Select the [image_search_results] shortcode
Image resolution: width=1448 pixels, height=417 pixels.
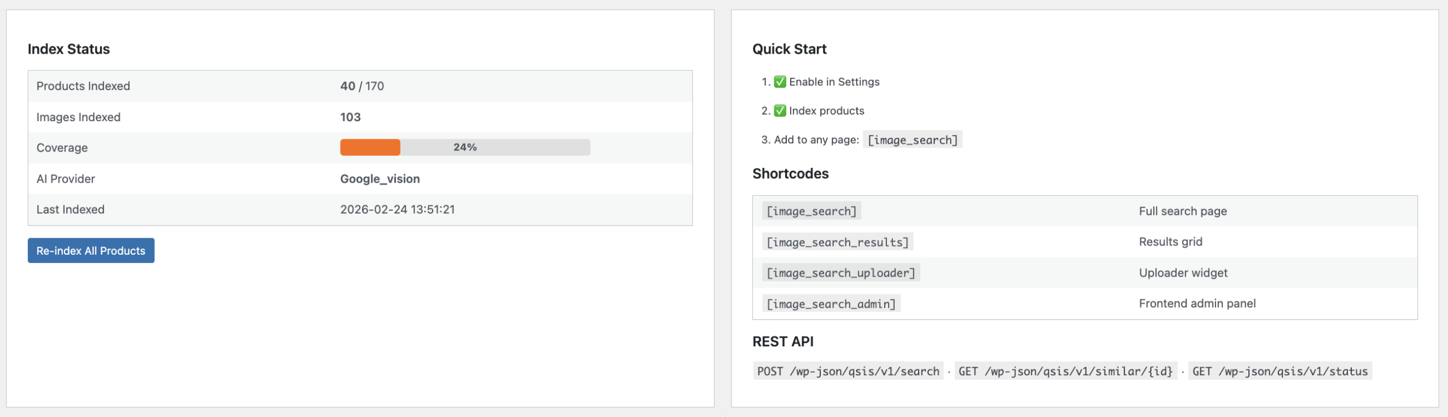coord(837,242)
